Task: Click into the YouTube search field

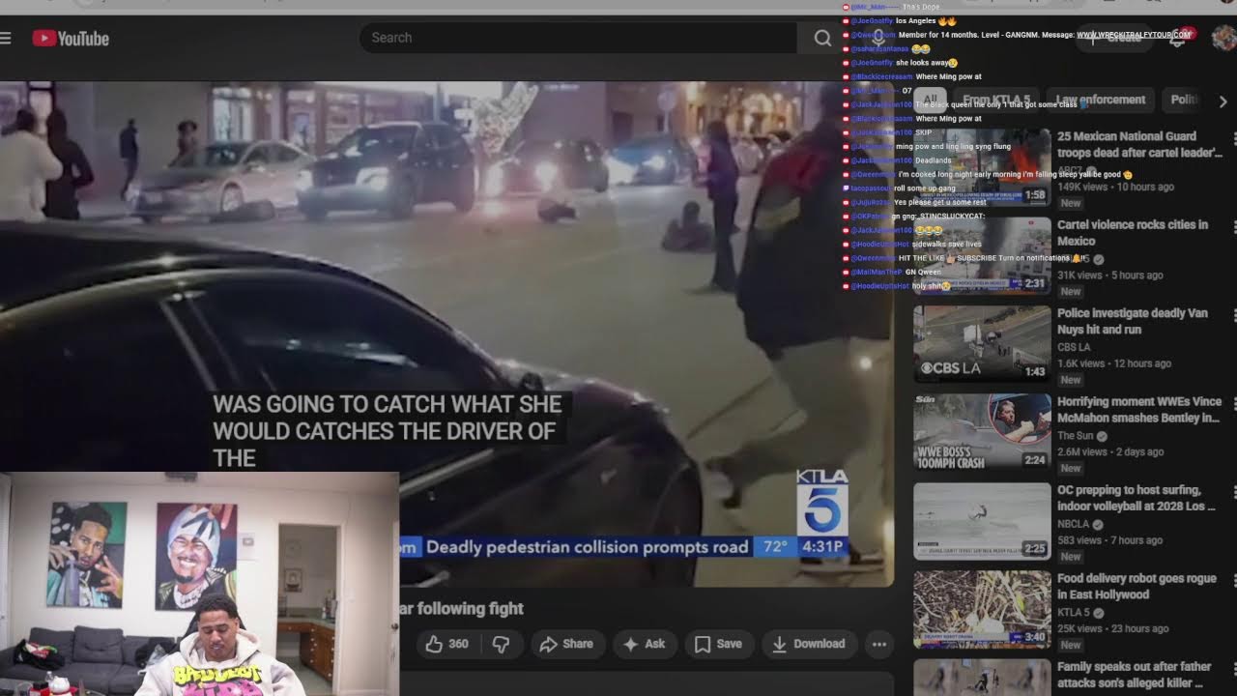Action: tap(580, 38)
